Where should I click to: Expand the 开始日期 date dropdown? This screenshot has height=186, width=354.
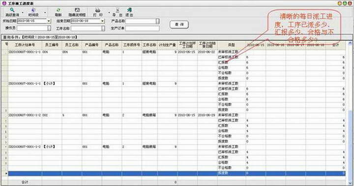[x=49, y=21]
